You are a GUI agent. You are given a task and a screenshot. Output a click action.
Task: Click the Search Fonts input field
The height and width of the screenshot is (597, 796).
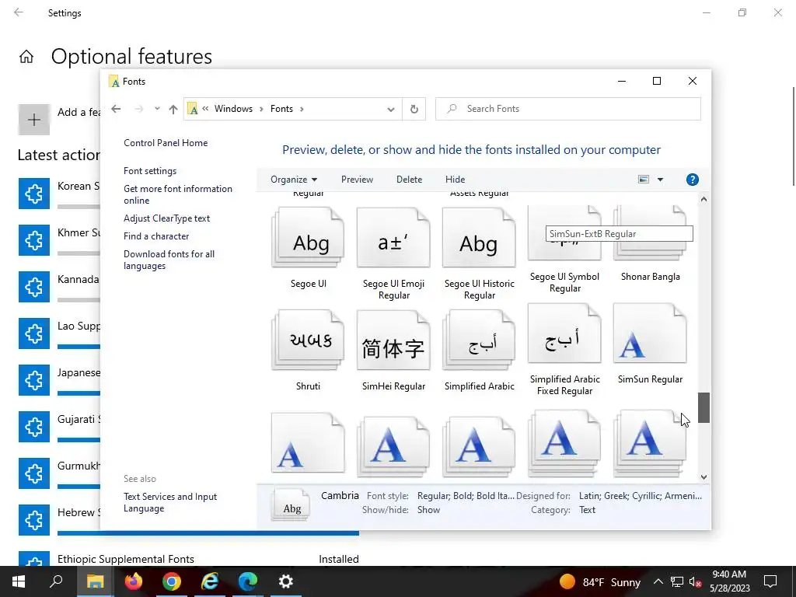click(x=568, y=109)
